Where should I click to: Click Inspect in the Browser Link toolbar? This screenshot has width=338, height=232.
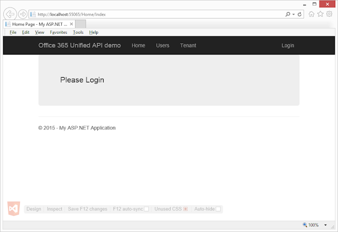pyautogui.click(x=54, y=209)
